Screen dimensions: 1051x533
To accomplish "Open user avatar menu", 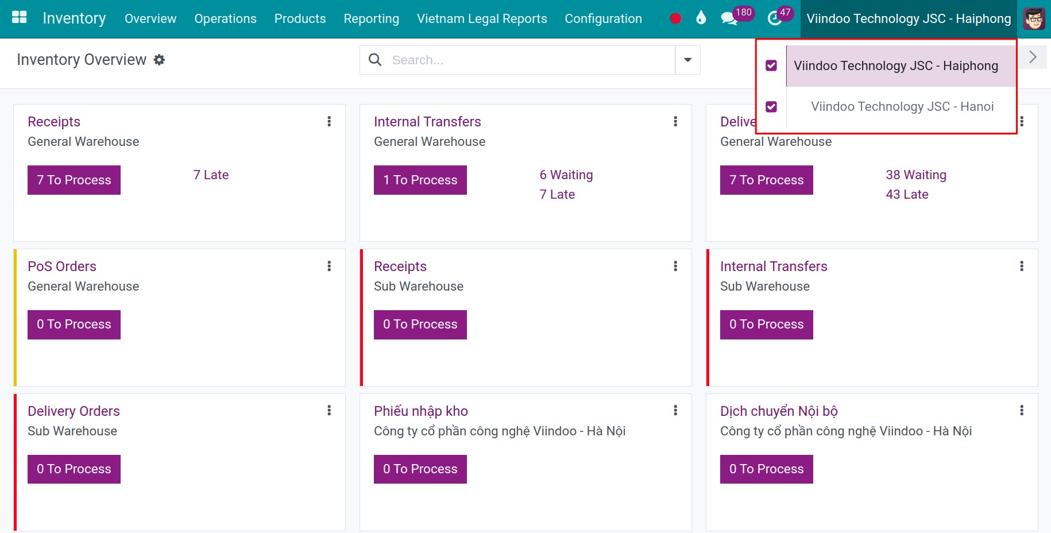I will tap(1034, 19).
